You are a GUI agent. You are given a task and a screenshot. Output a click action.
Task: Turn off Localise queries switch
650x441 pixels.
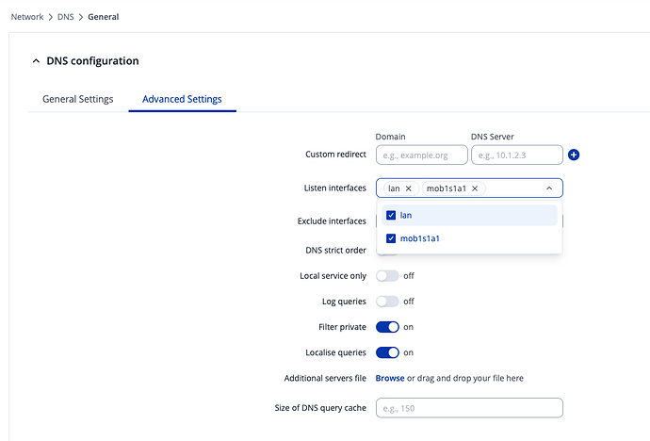pyautogui.click(x=387, y=352)
